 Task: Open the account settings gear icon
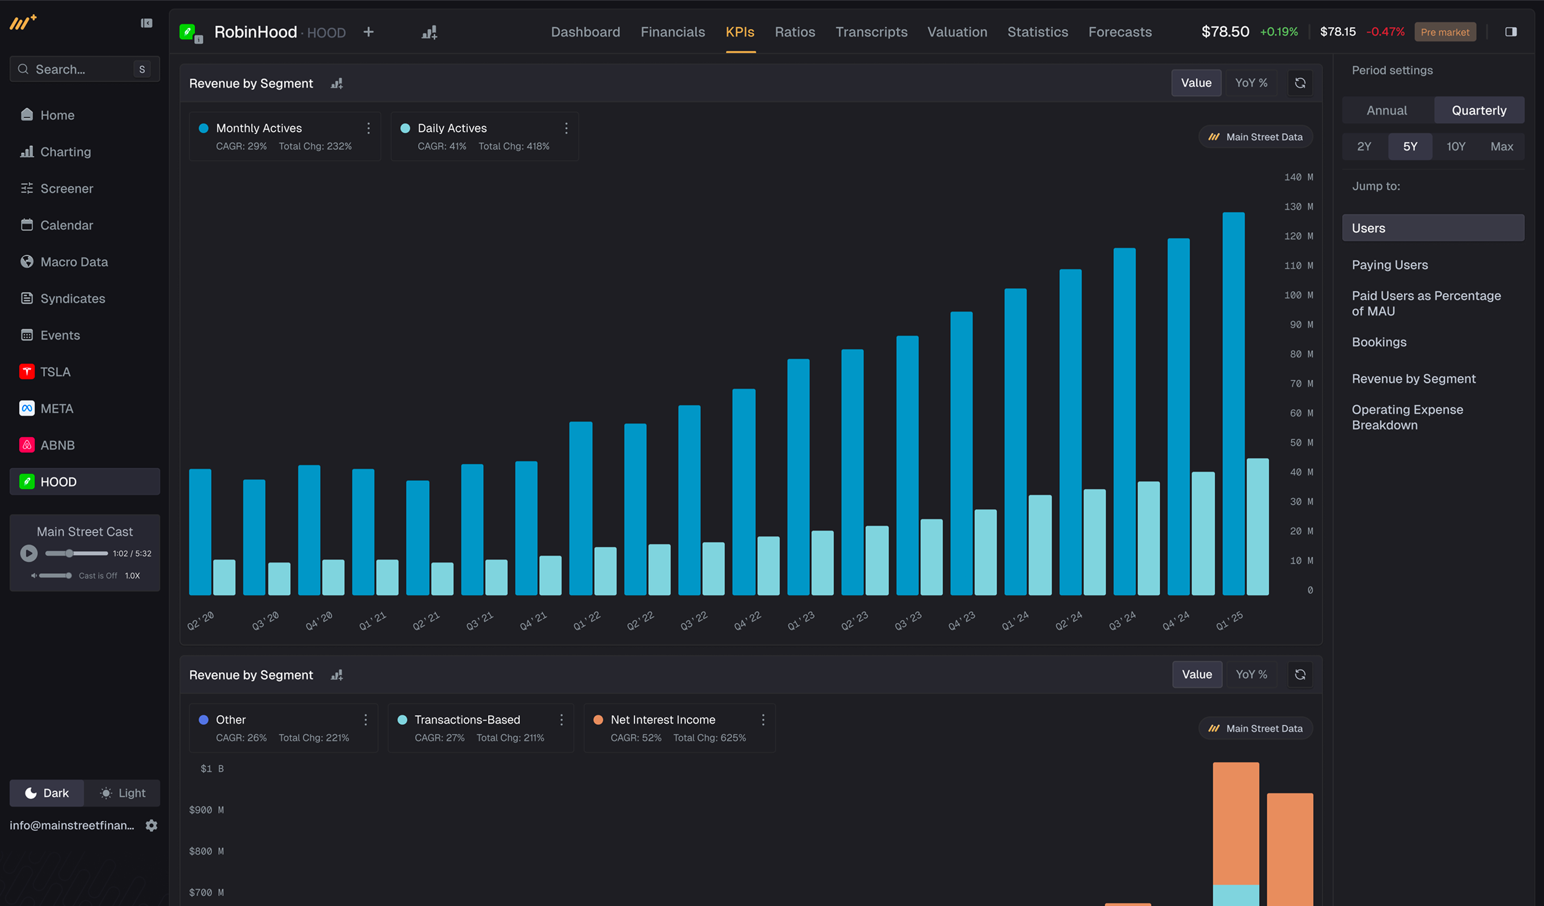152,825
